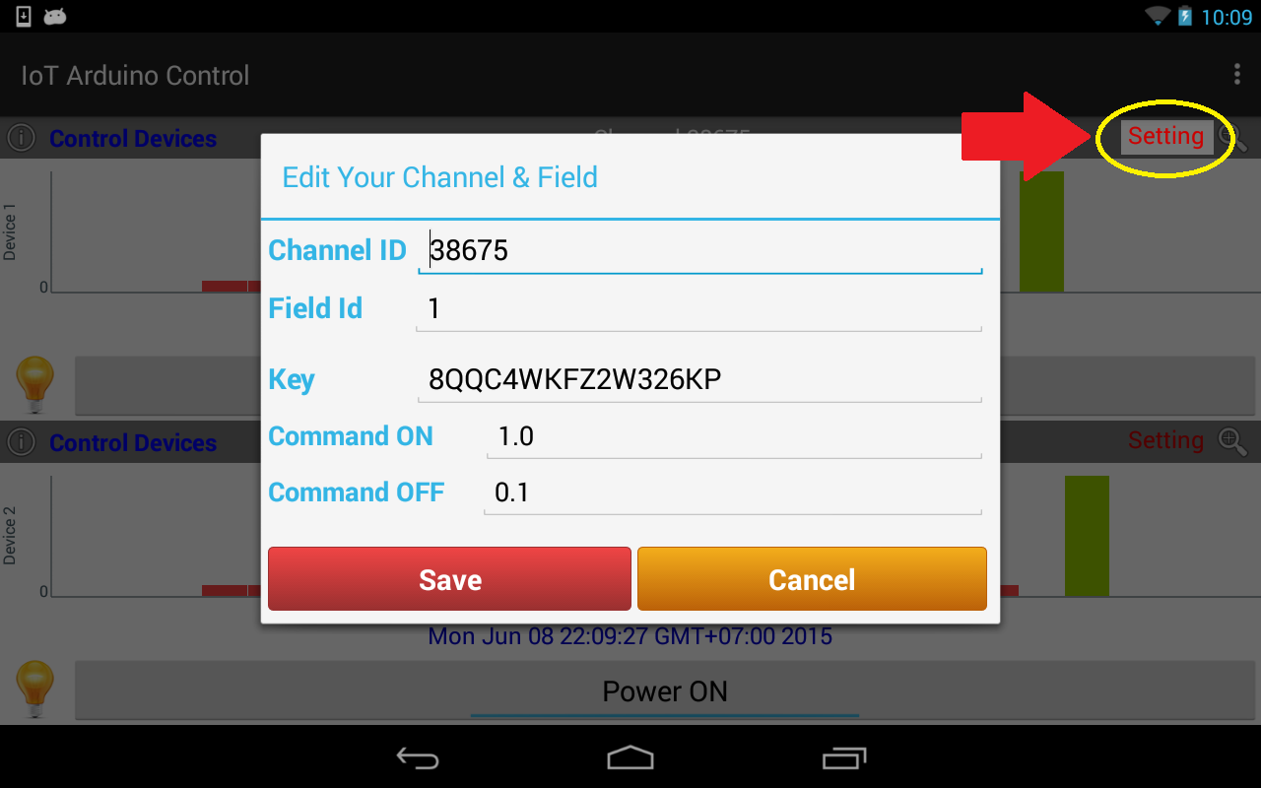Select the Field Id input box
This screenshot has height=788, width=1261.
tap(699, 309)
